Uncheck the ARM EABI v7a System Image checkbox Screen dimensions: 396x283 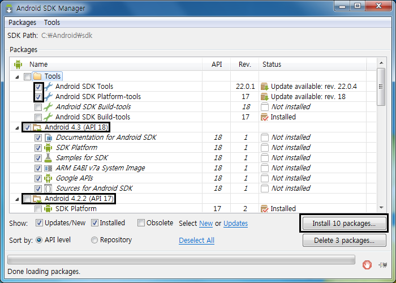click(x=38, y=168)
